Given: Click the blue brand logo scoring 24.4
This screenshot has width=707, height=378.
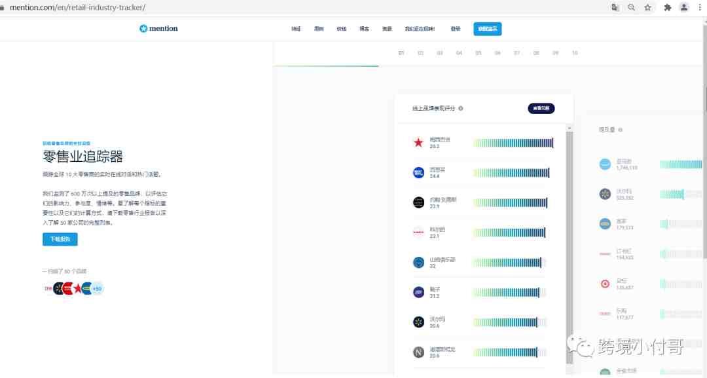Looking at the screenshot, I should [x=418, y=172].
